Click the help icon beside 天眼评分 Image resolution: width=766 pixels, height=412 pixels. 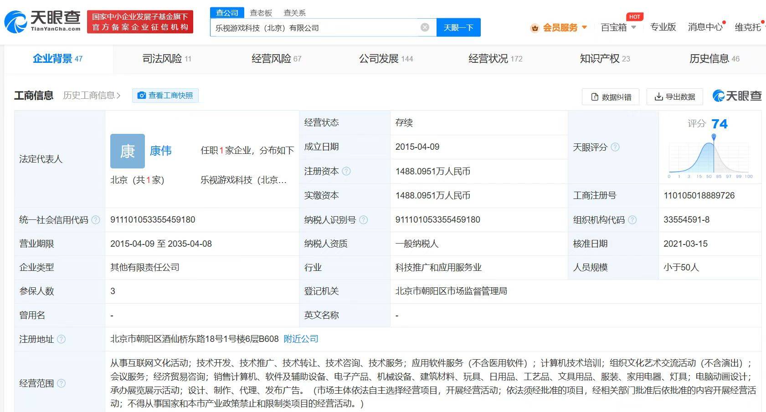pyautogui.click(x=615, y=147)
